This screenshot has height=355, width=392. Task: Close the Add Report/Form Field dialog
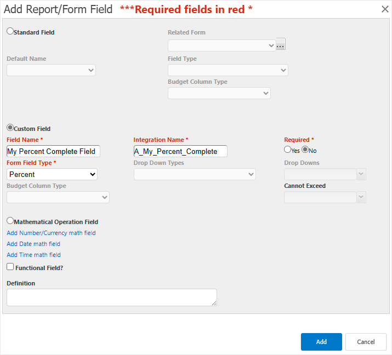tap(385, 9)
